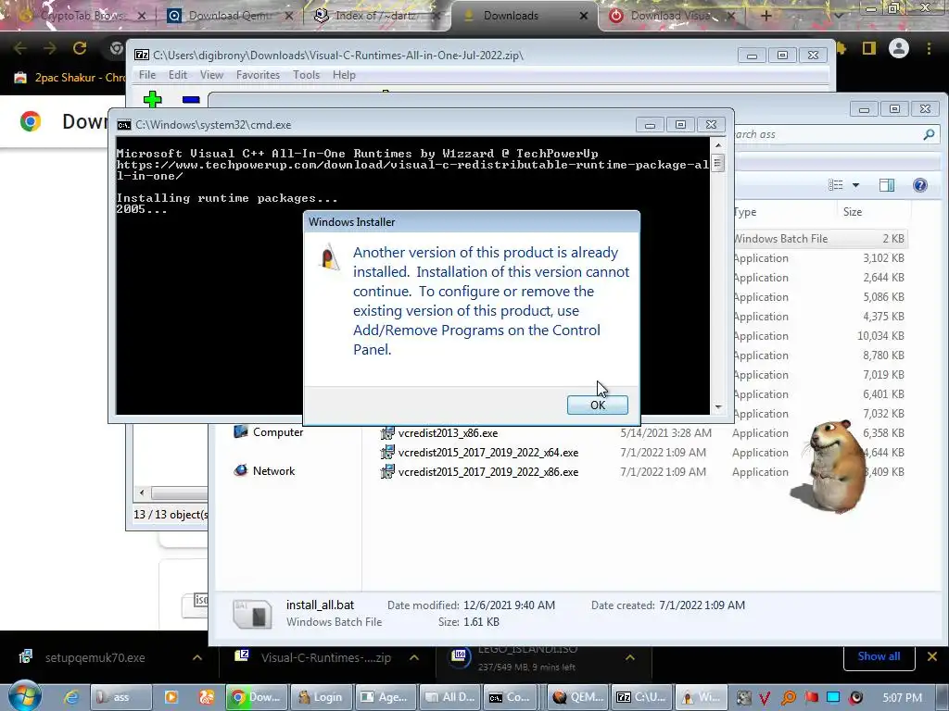Image resolution: width=949 pixels, height=711 pixels.
Task: Open media player taskbar icon
Action: click(171, 697)
